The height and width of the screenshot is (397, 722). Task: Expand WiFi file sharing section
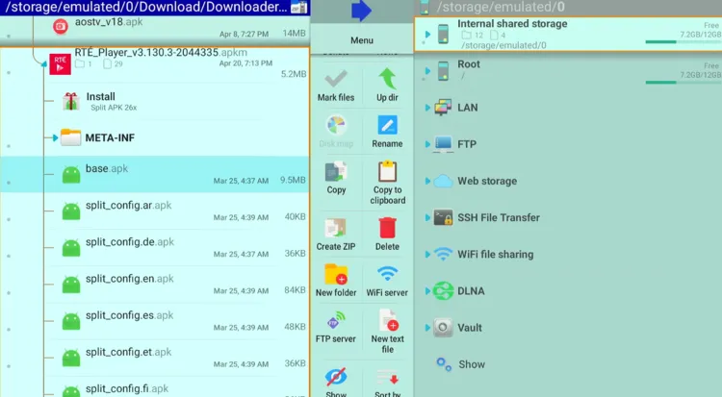427,255
